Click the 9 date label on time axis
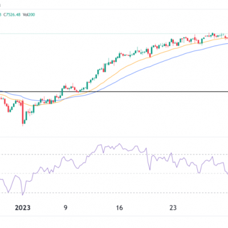The image size is (228, 228). (66, 207)
